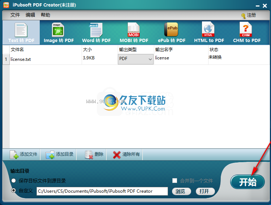The image size is (271, 205).
Task: Select the license.txt file row
Action: tap(136, 59)
